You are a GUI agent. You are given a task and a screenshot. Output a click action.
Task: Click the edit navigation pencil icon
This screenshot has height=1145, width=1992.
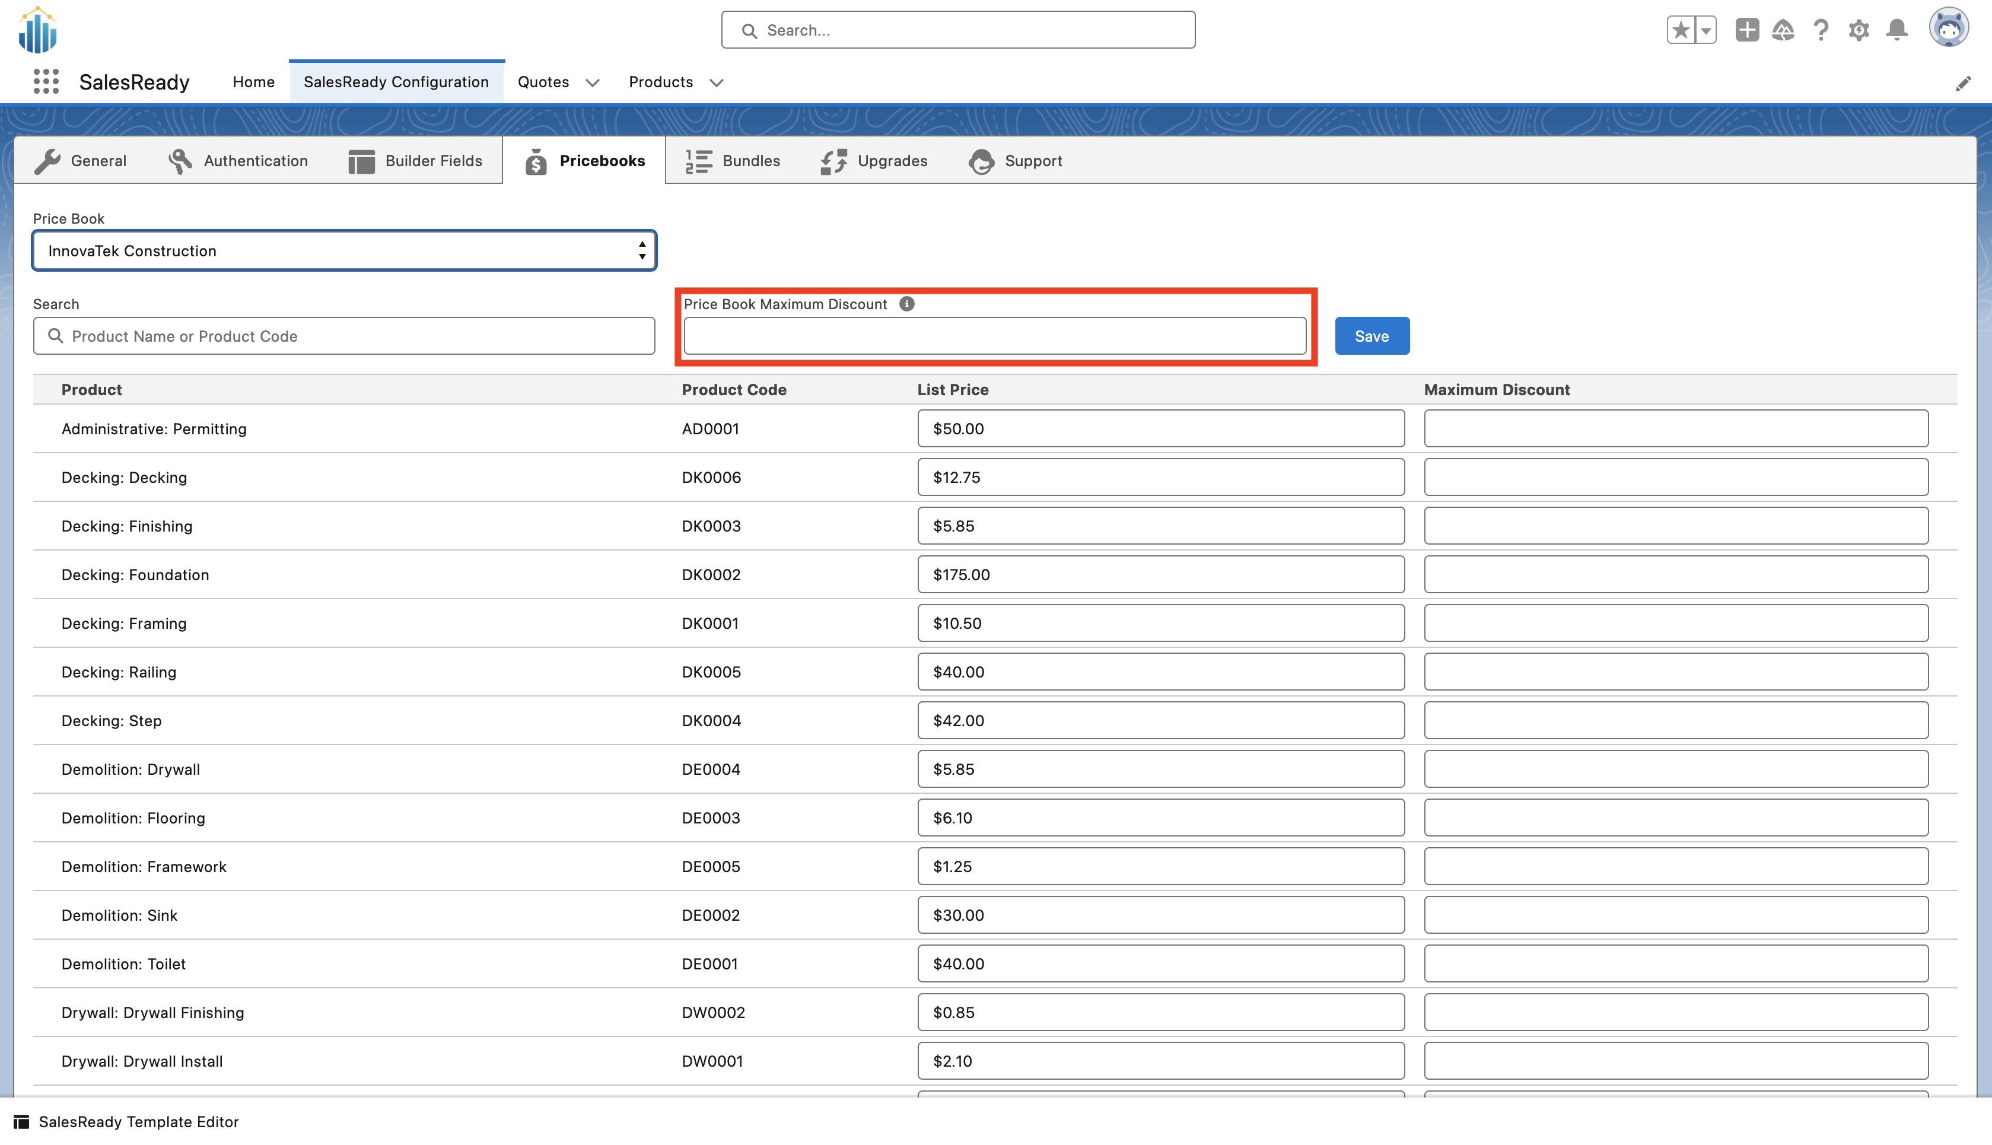(1963, 84)
